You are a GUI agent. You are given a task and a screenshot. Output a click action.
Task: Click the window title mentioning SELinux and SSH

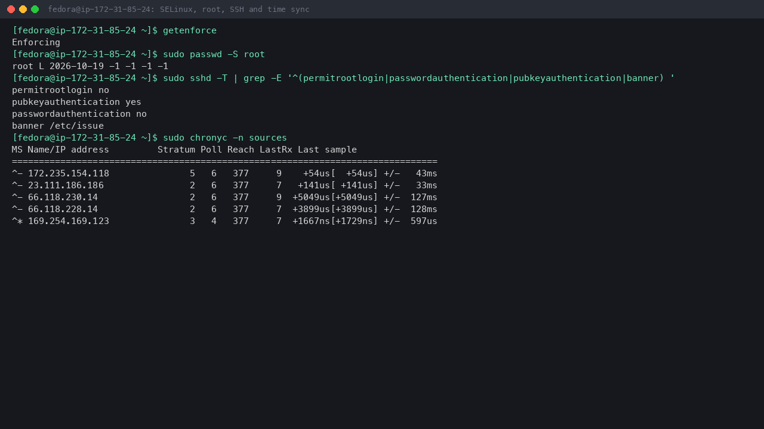[178, 9]
